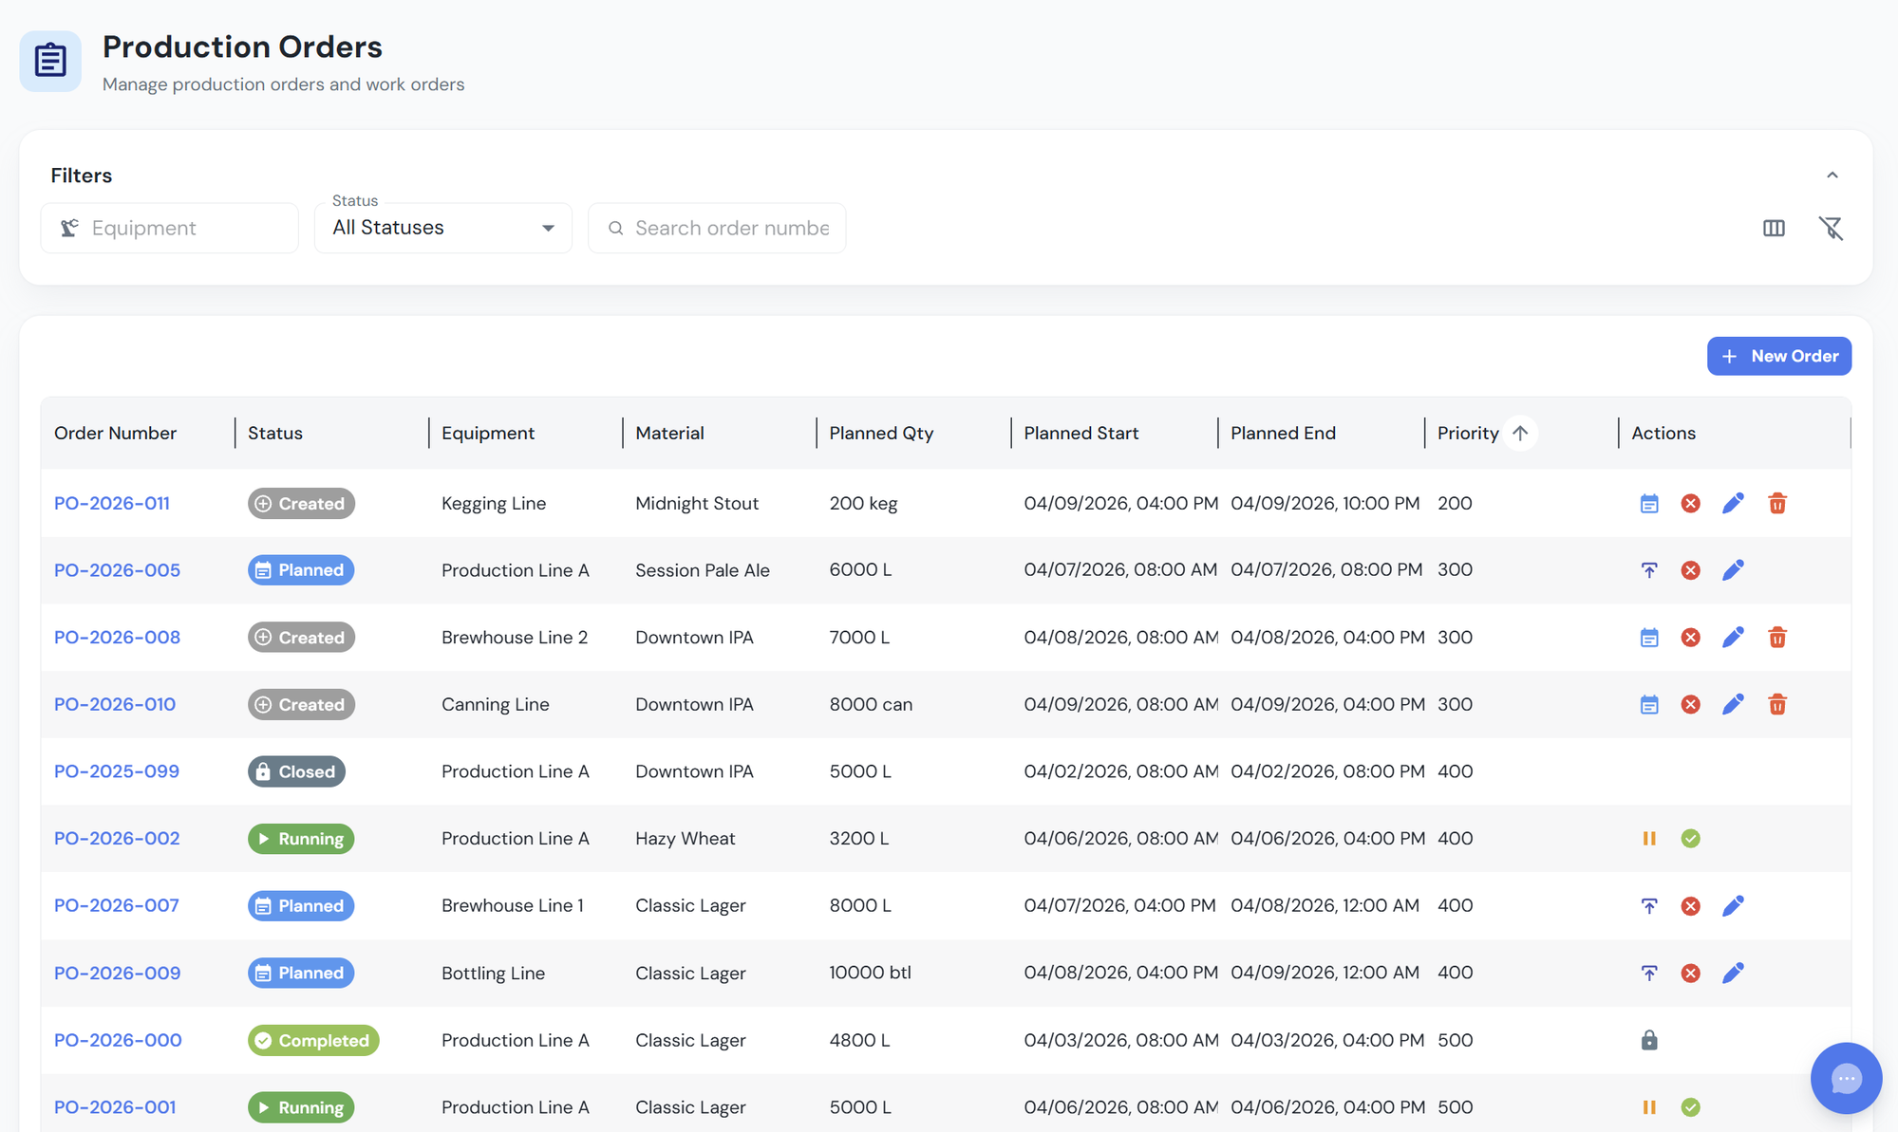The width and height of the screenshot is (1898, 1132).
Task: Click the Running badge for PO-2026-002
Action: point(301,839)
